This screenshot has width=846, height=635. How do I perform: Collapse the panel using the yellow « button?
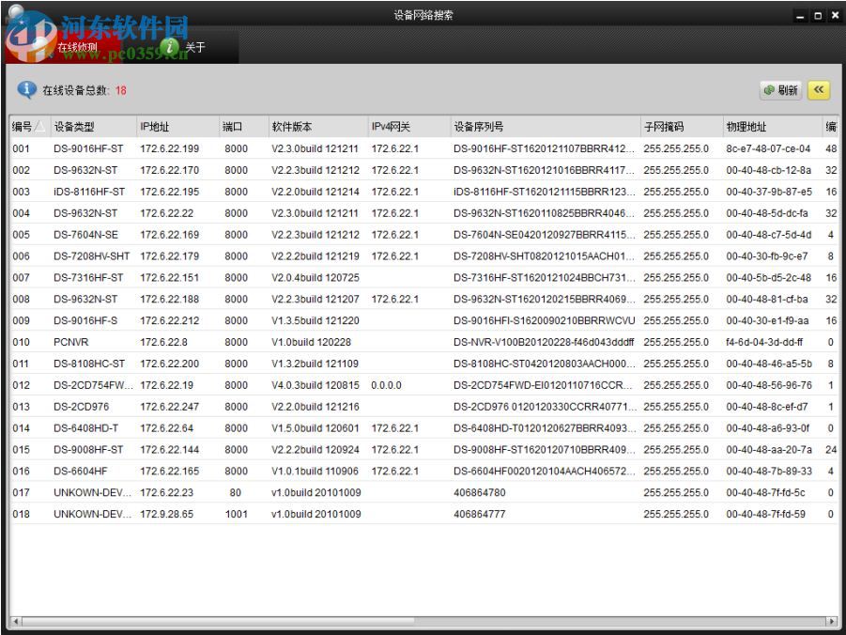820,89
